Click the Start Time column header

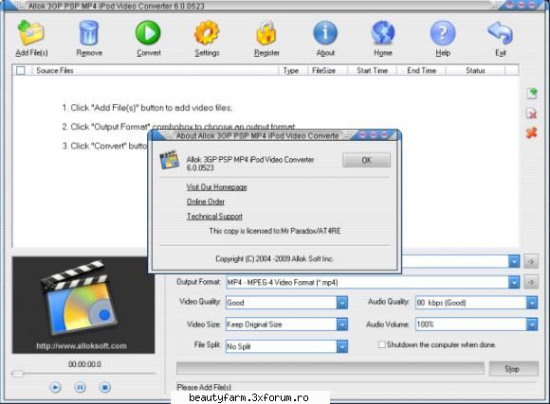click(x=372, y=70)
